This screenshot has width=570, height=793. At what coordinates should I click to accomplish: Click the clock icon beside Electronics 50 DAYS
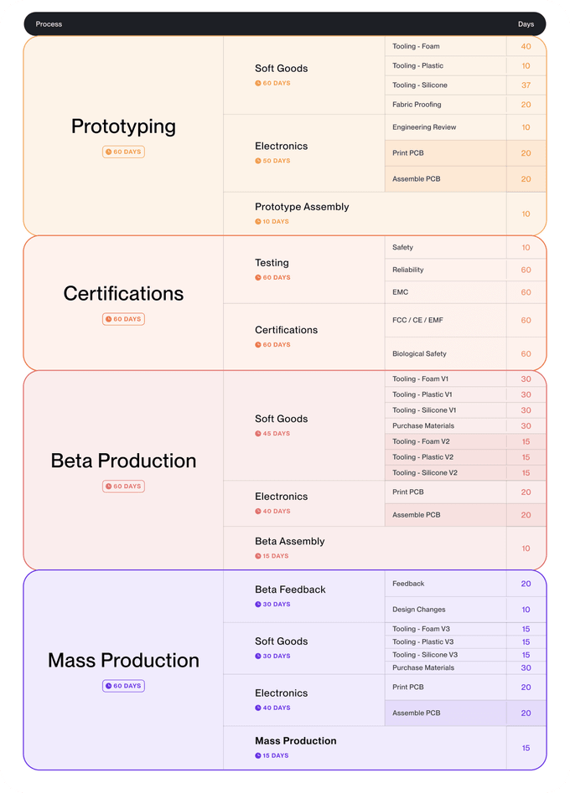coord(257,161)
